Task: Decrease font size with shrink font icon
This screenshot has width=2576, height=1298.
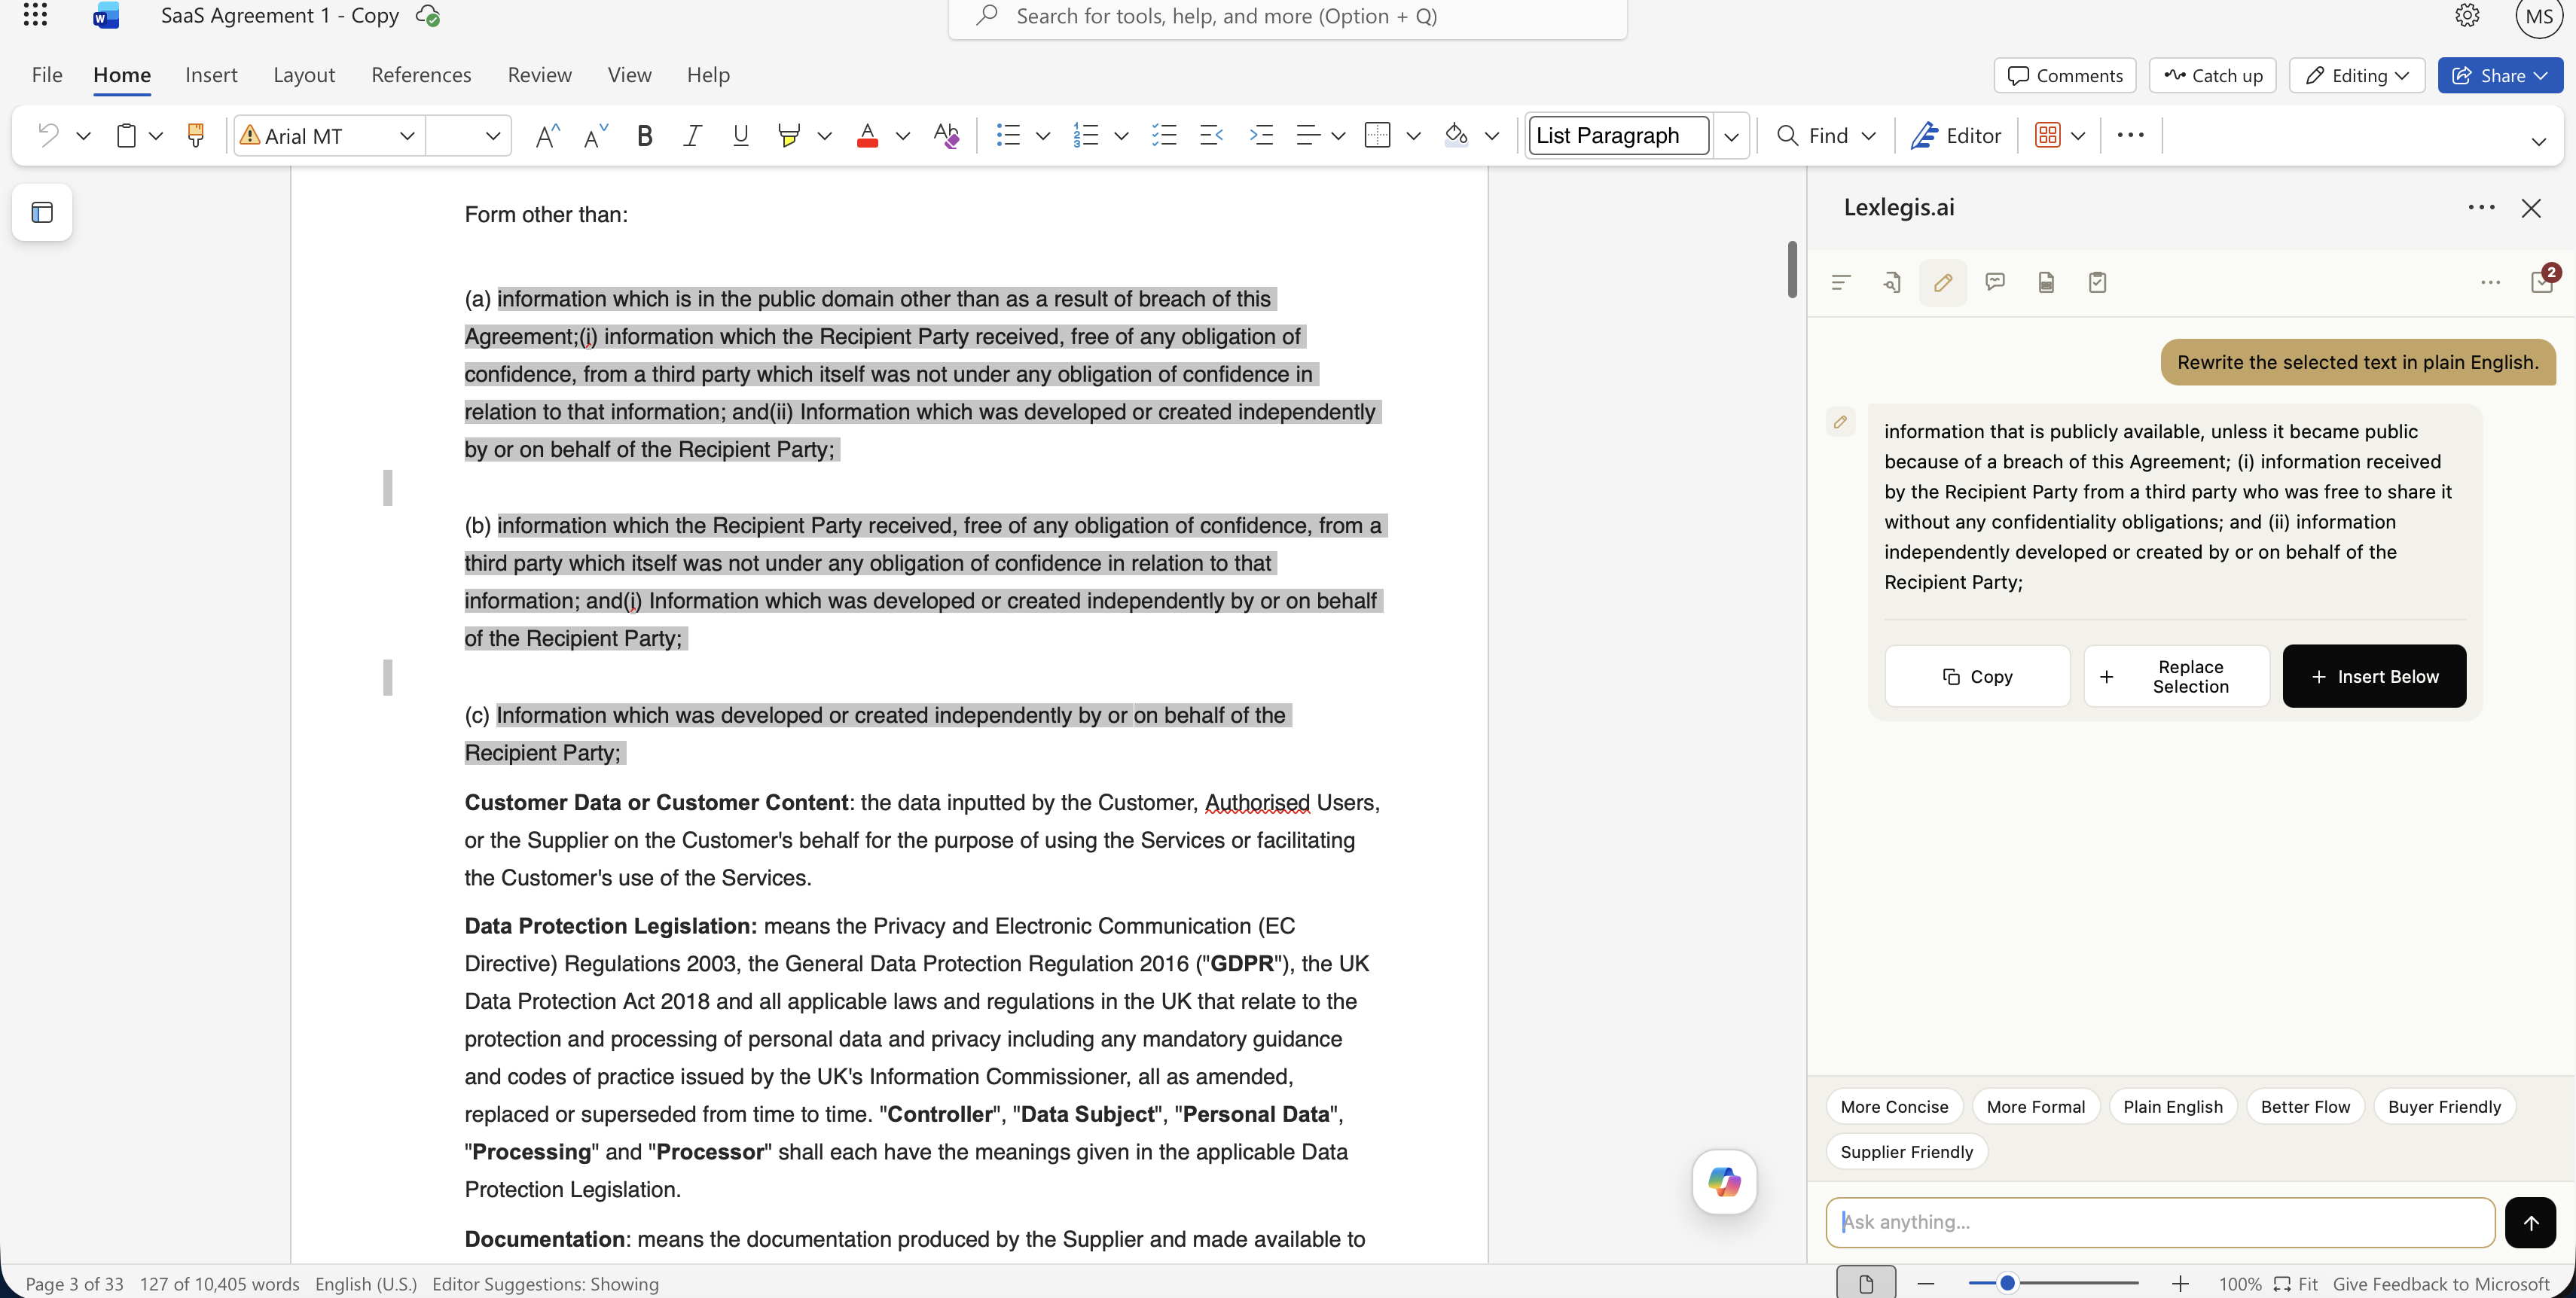Action: (596, 135)
